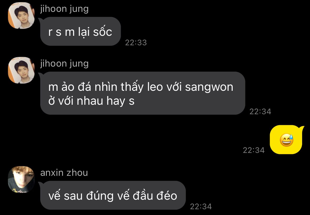Image resolution: width=310 pixels, height=215 pixels.
Task: Click the 22:34 timestamp left of the emoji bubble
Action: point(254,150)
